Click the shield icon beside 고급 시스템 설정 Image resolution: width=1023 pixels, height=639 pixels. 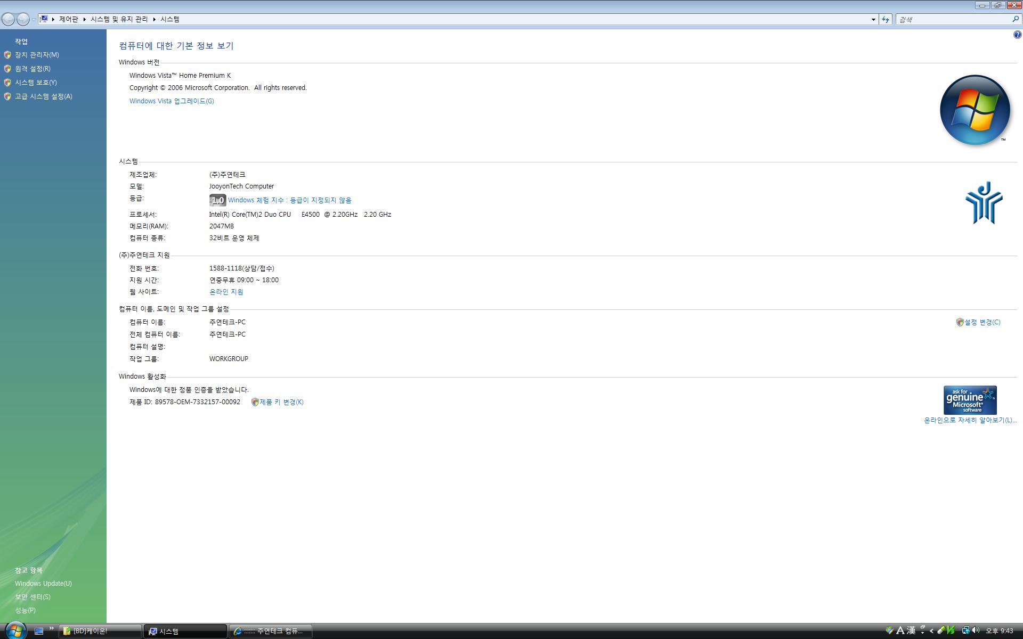7,96
